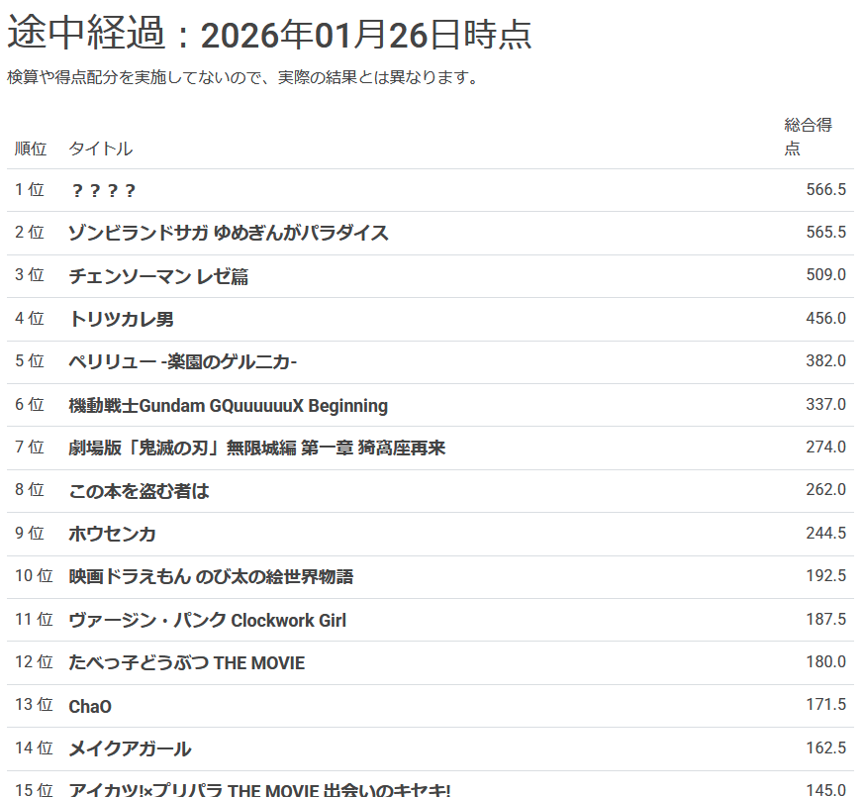
Task: Click the rank cell 10 位
Action: 34,575
